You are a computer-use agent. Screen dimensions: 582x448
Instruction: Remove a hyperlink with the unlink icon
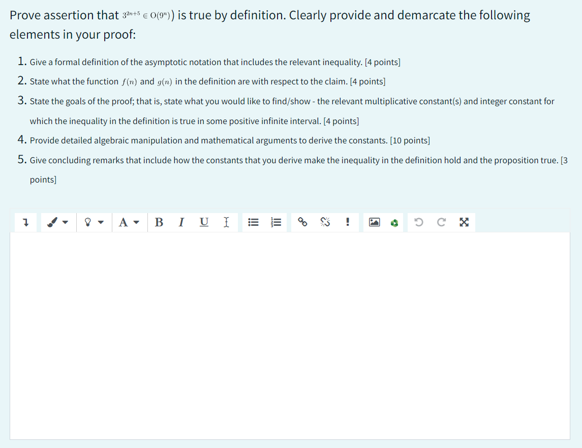pyautogui.click(x=325, y=222)
